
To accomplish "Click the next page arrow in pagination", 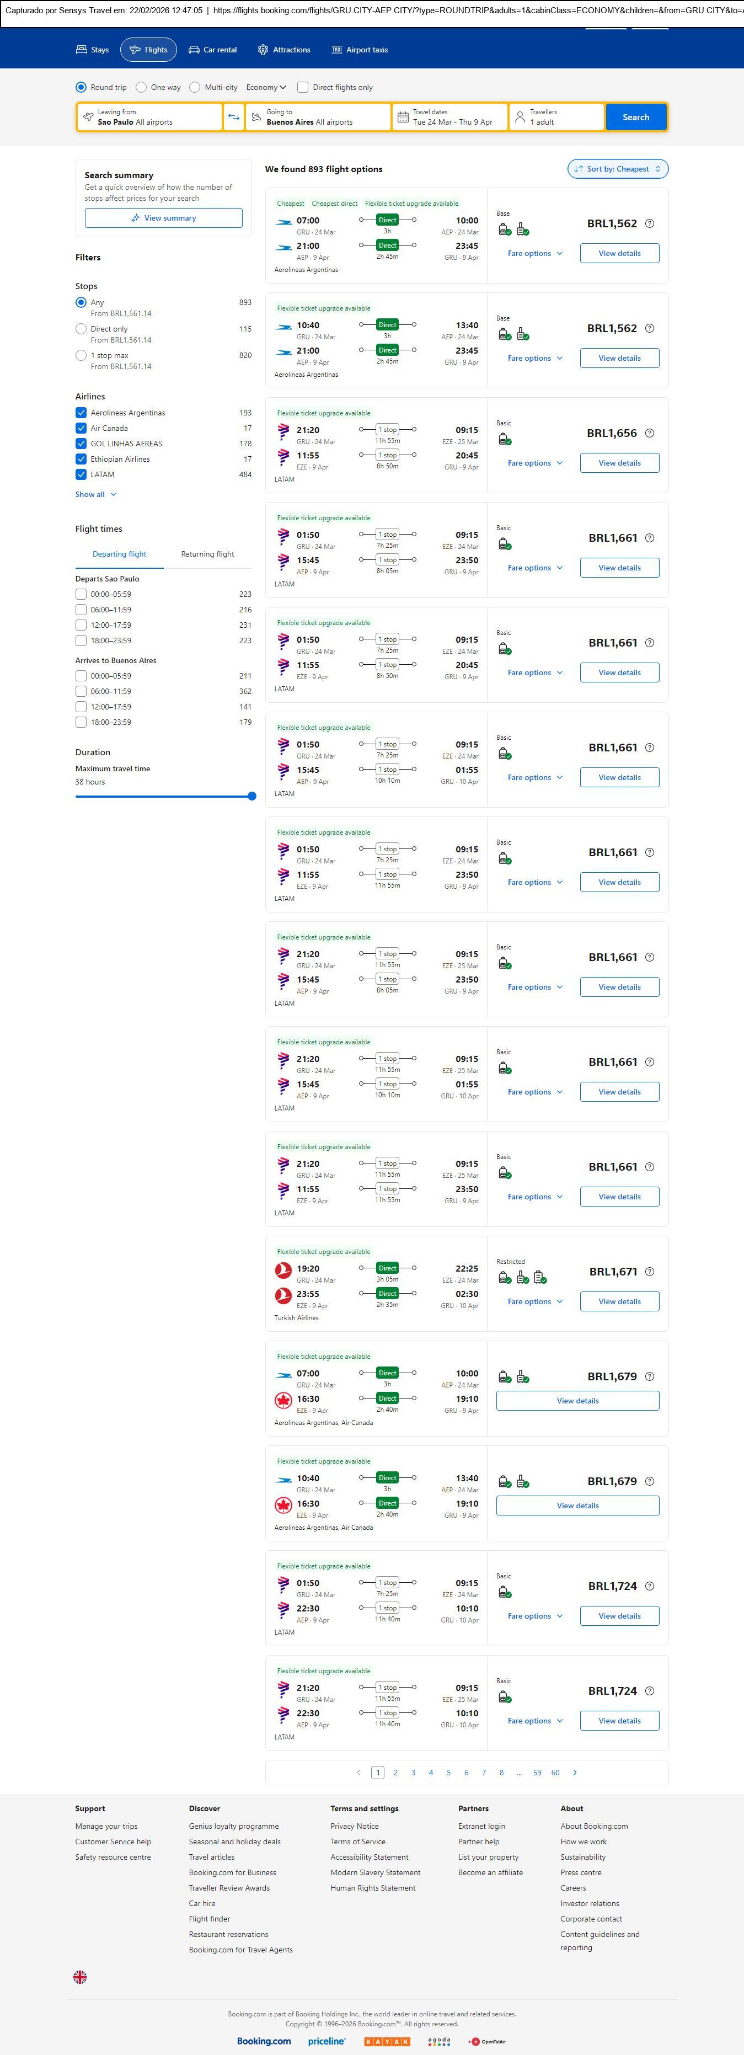I will point(575,1773).
